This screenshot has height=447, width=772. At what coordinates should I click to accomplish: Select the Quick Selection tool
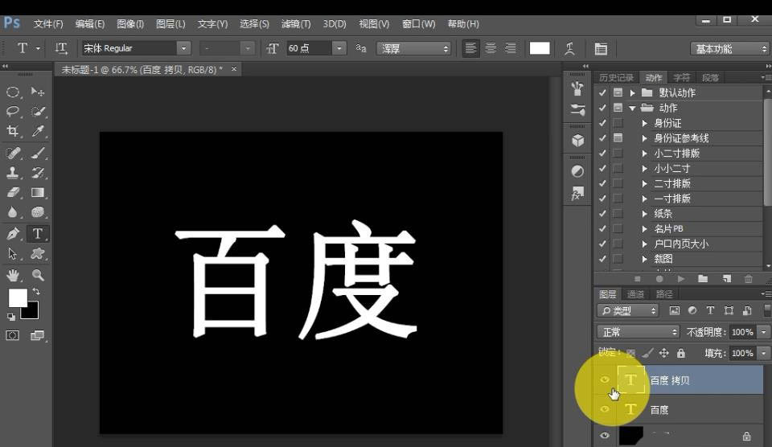coord(38,111)
